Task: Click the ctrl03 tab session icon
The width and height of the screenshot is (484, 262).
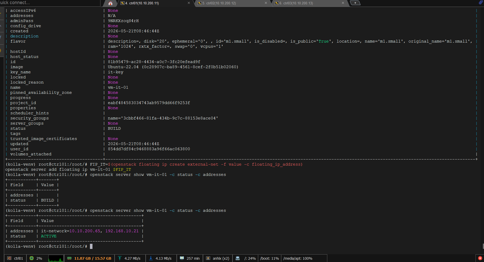Action: click(277, 3)
